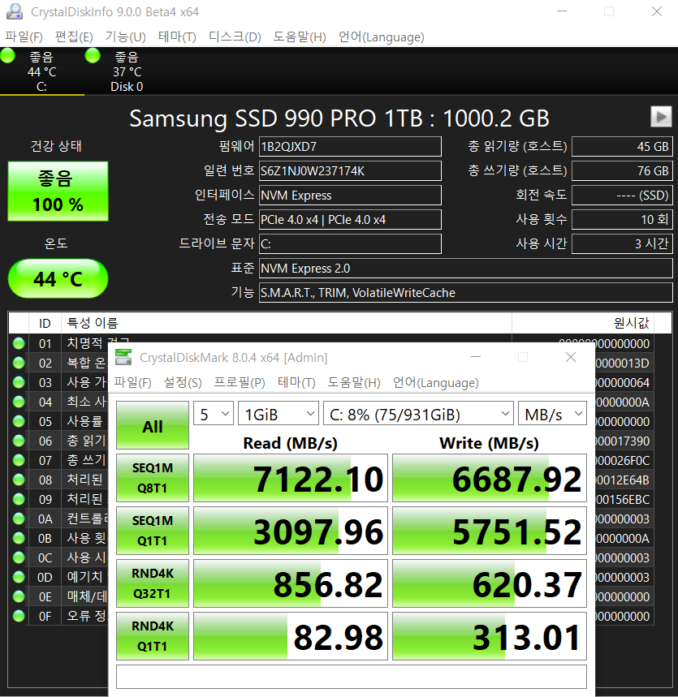Click the green status dot for attribute 03

click(19, 383)
